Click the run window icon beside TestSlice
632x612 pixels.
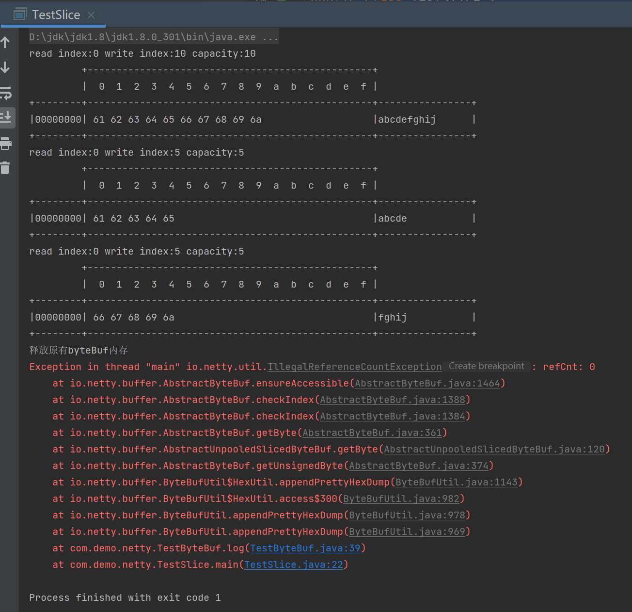coord(20,15)
